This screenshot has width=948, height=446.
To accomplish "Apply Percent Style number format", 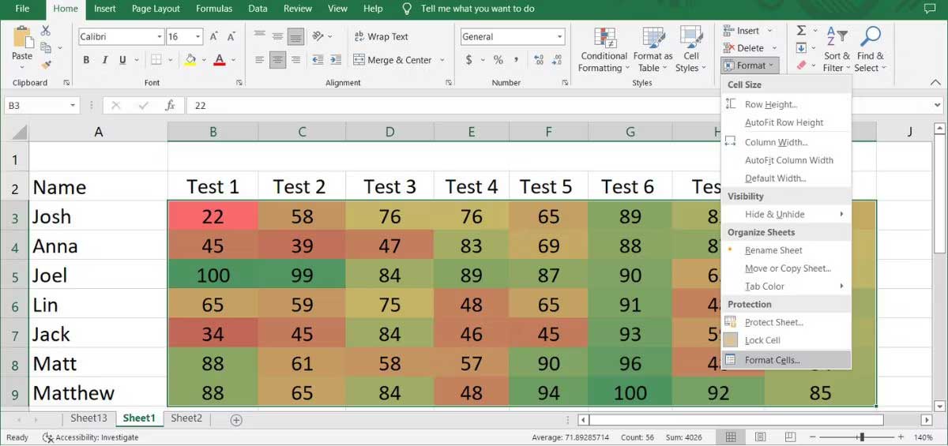I will 498,60.
